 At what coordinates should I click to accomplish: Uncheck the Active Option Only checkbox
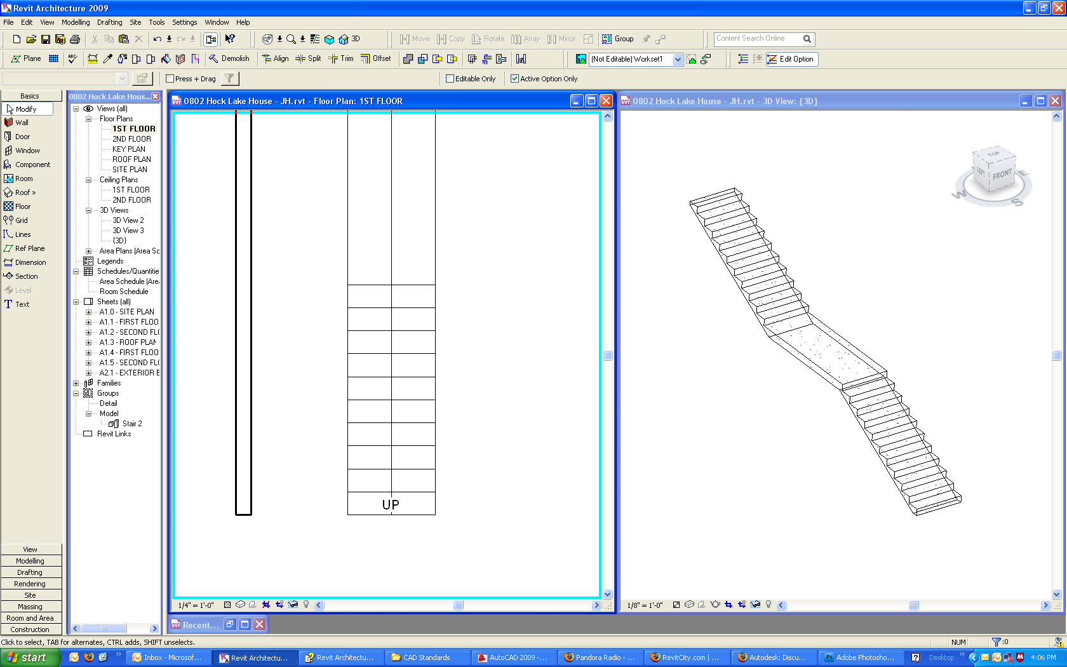coord(515,79)
